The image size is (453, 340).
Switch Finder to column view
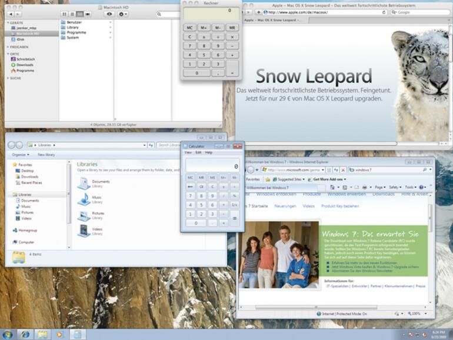[x=80, y=14]
